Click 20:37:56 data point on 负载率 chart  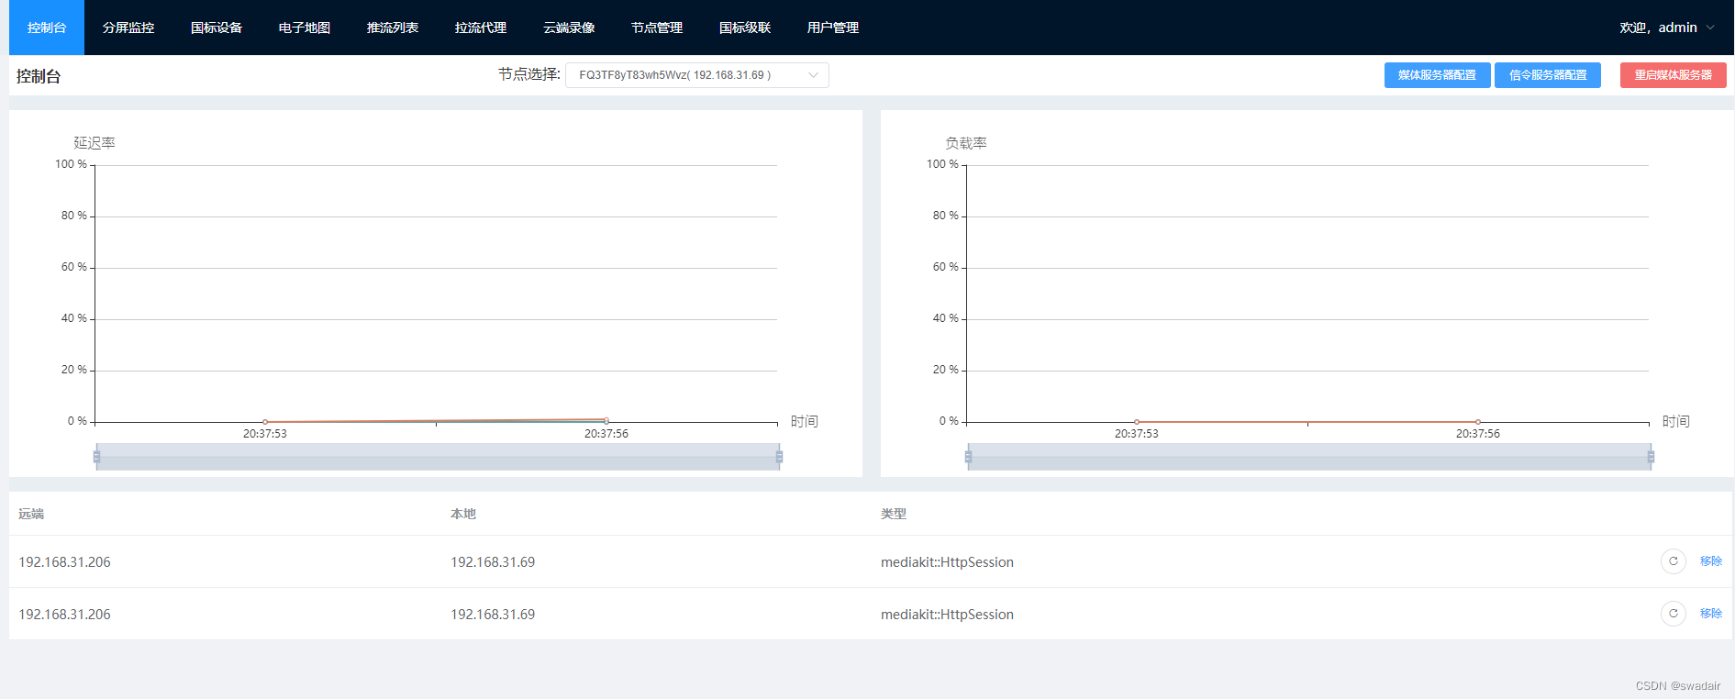pos(1478,422)
